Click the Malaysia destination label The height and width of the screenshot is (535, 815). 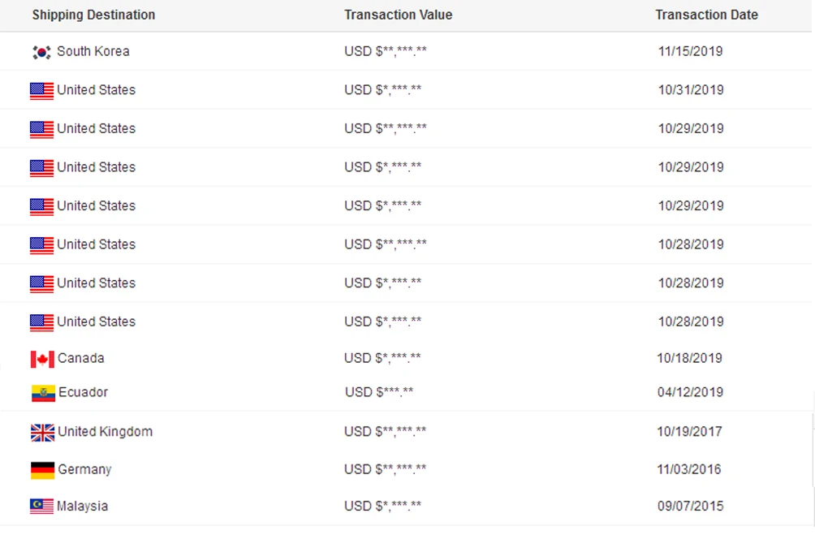tap(82, 506)
